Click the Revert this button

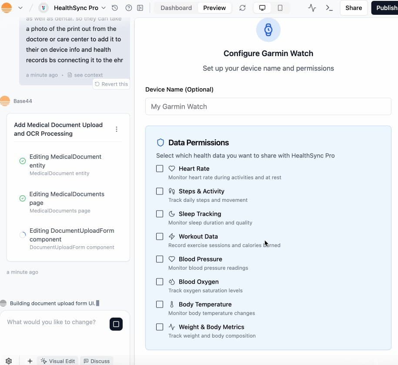pos(111,84)
